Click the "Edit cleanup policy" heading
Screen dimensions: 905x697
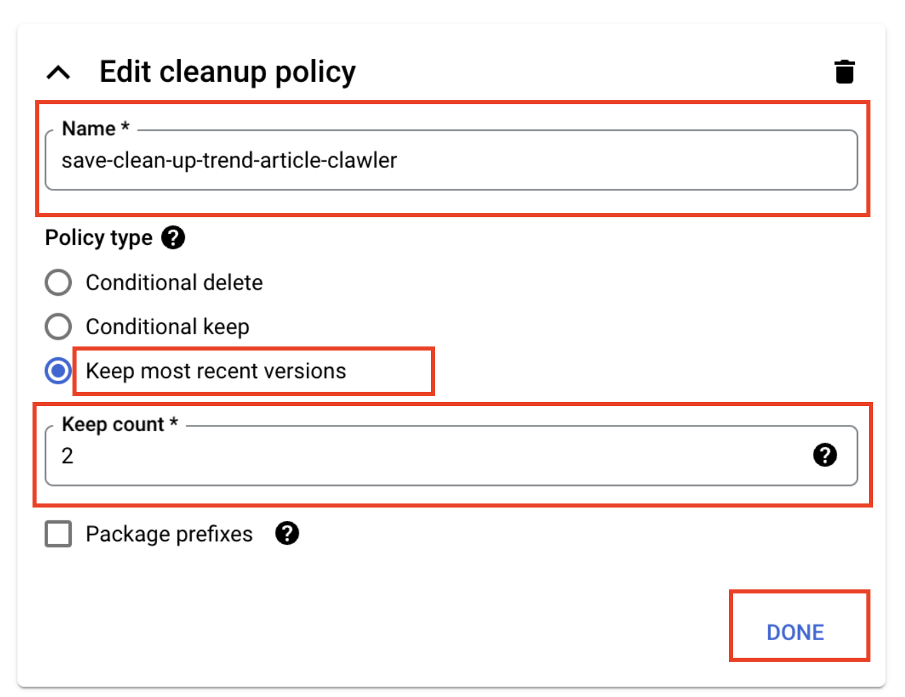tap(228, 72)
